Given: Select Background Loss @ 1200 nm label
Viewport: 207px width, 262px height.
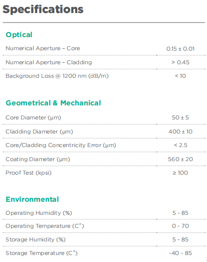Looking at the screenshot, I should tap(57, 76).
